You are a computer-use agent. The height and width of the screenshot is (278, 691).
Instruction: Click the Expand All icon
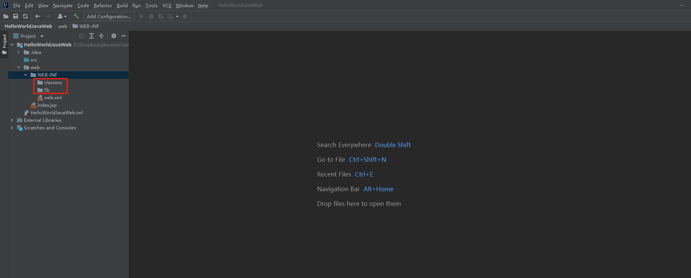(x=91, y=36)
